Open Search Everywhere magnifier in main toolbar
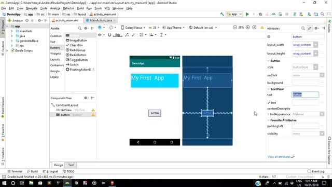This screenshot has height=187, width=332. pyautogui.click(x=322, y=14)
